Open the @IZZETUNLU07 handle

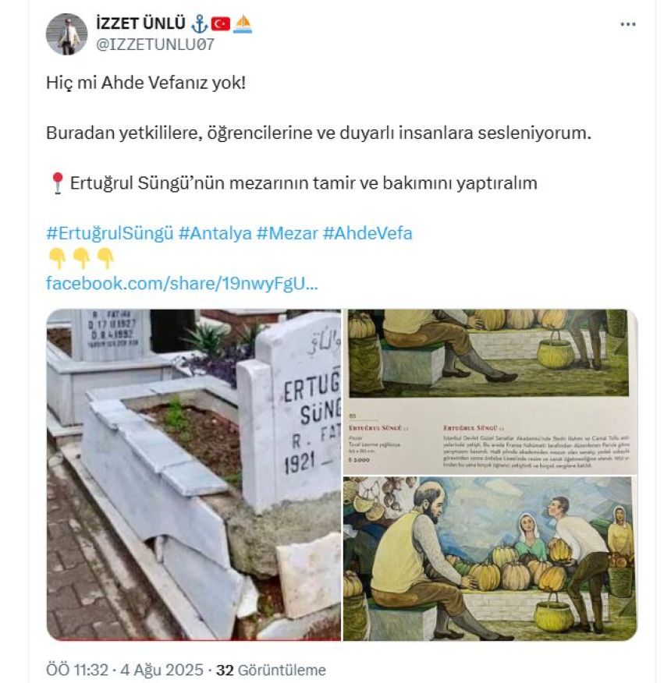[154, 44]
